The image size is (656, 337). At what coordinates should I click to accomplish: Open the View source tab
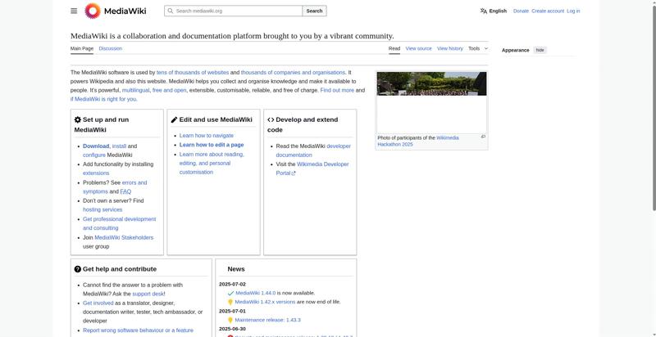[x=418, y=48]
